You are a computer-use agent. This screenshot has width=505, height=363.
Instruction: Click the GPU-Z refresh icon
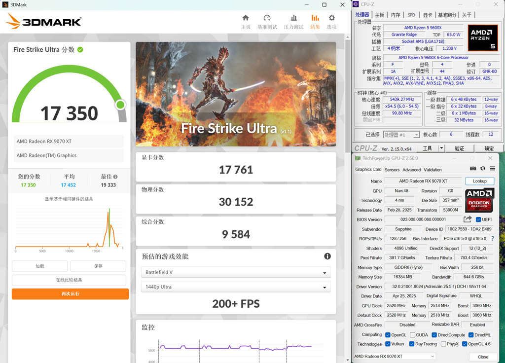482,169
